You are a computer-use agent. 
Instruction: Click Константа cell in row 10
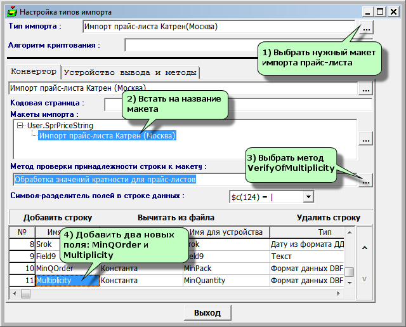click(141, 269)
